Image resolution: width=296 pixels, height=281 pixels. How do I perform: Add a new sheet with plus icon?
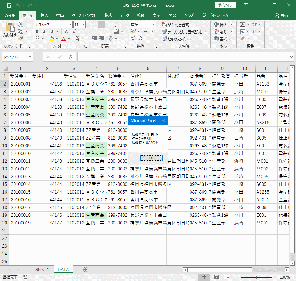click(86, 270)
